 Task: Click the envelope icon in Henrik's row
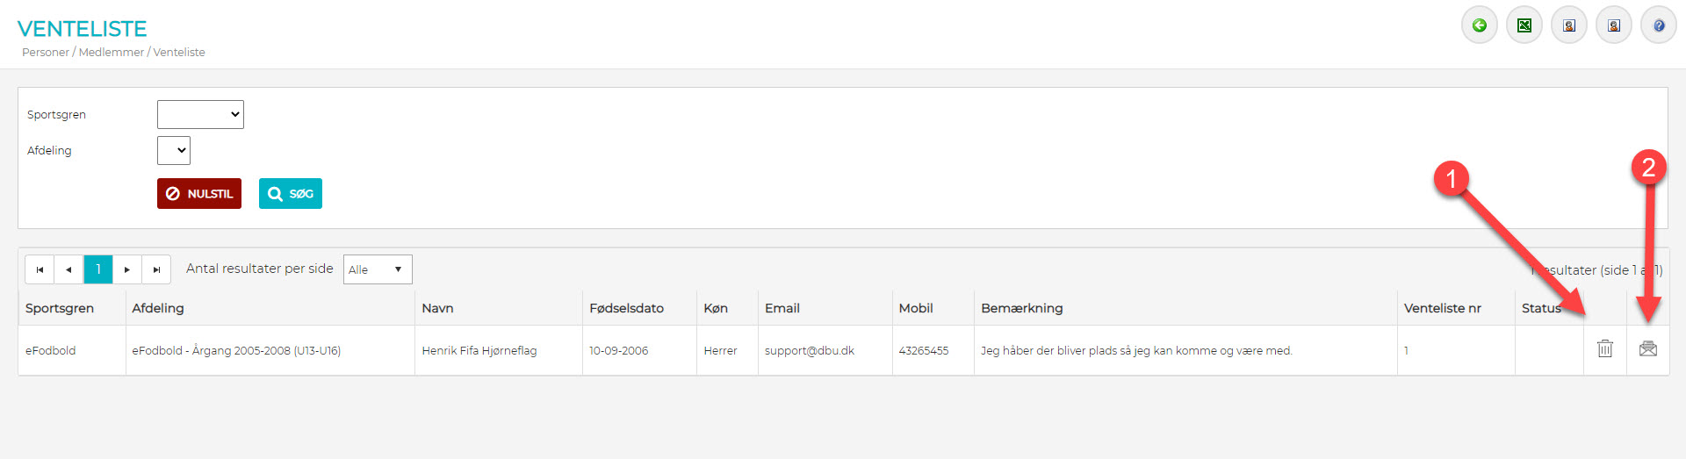coord(1648,349)
